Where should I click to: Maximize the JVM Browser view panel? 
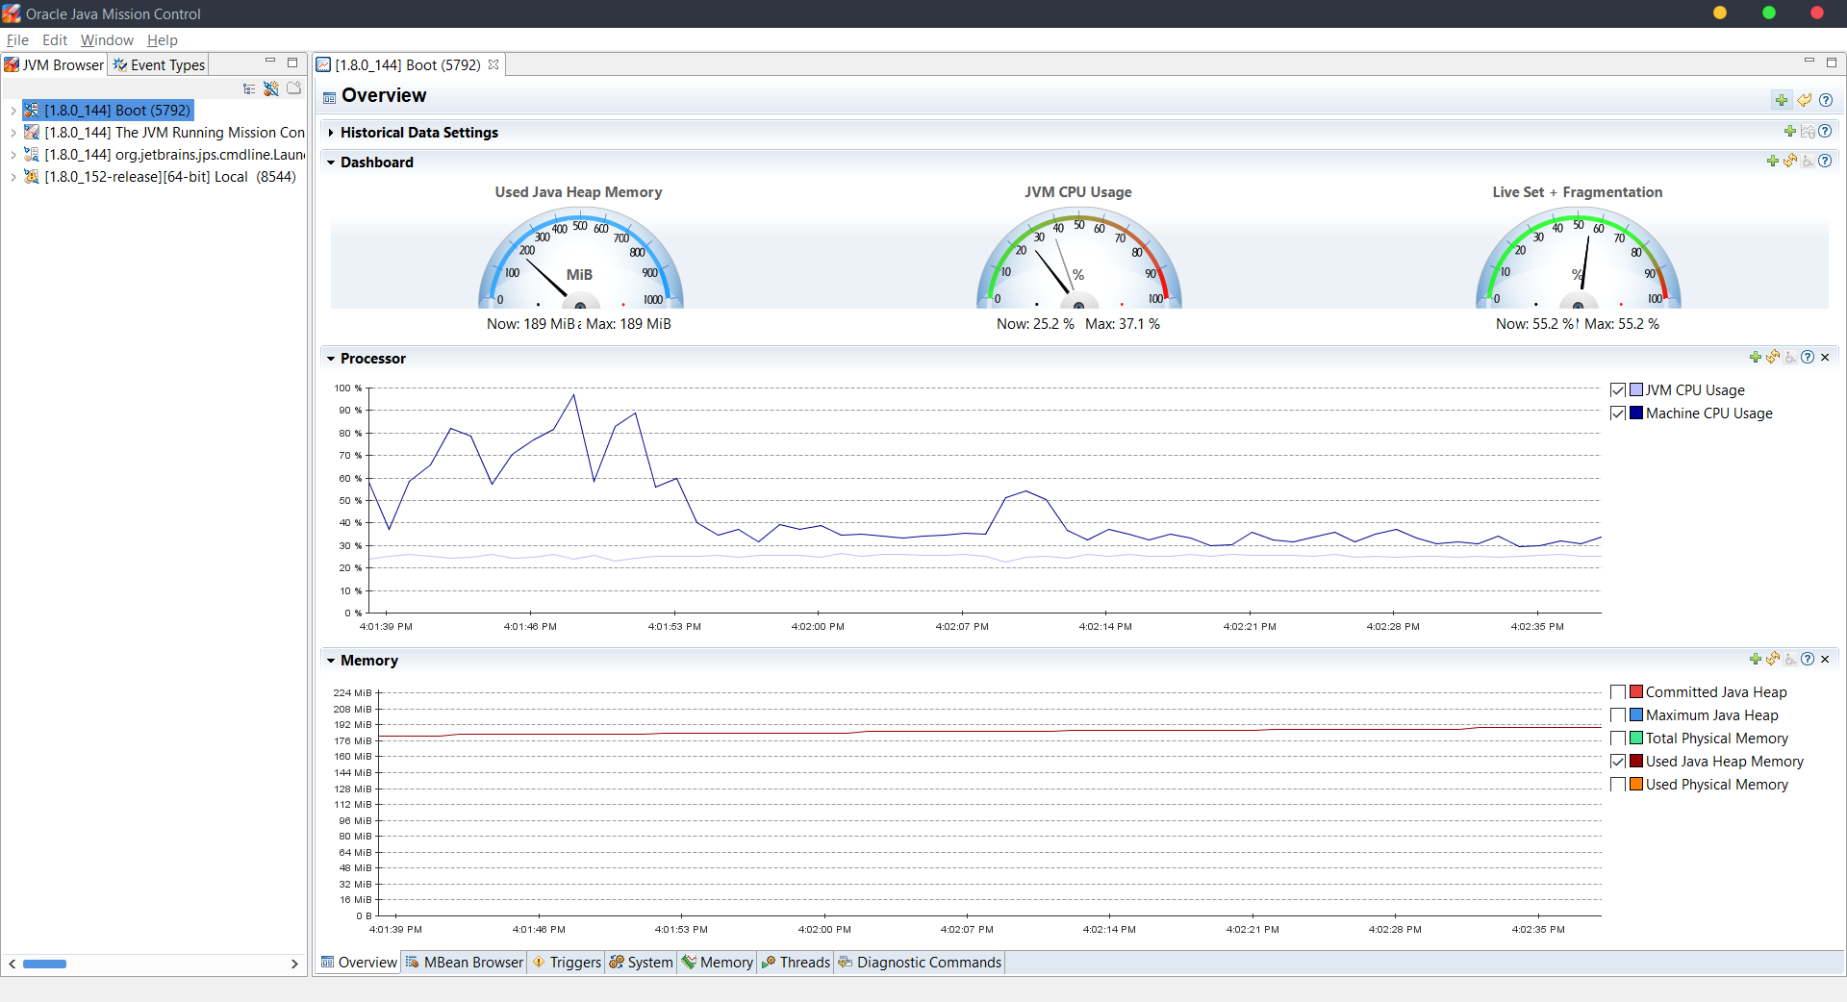pyautogui.click(x=292, y=63)
